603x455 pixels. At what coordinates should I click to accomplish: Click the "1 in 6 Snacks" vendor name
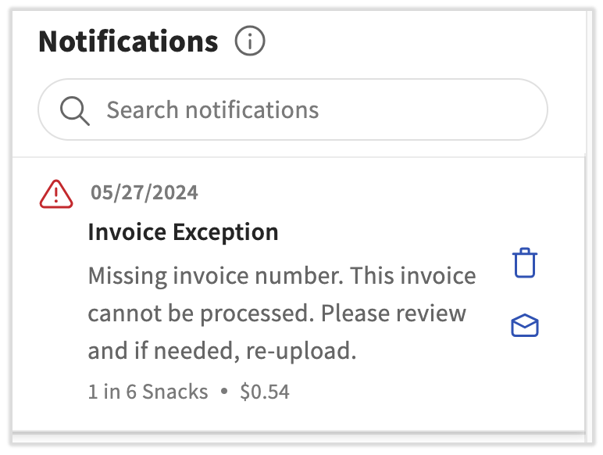[x=148, y=392]
